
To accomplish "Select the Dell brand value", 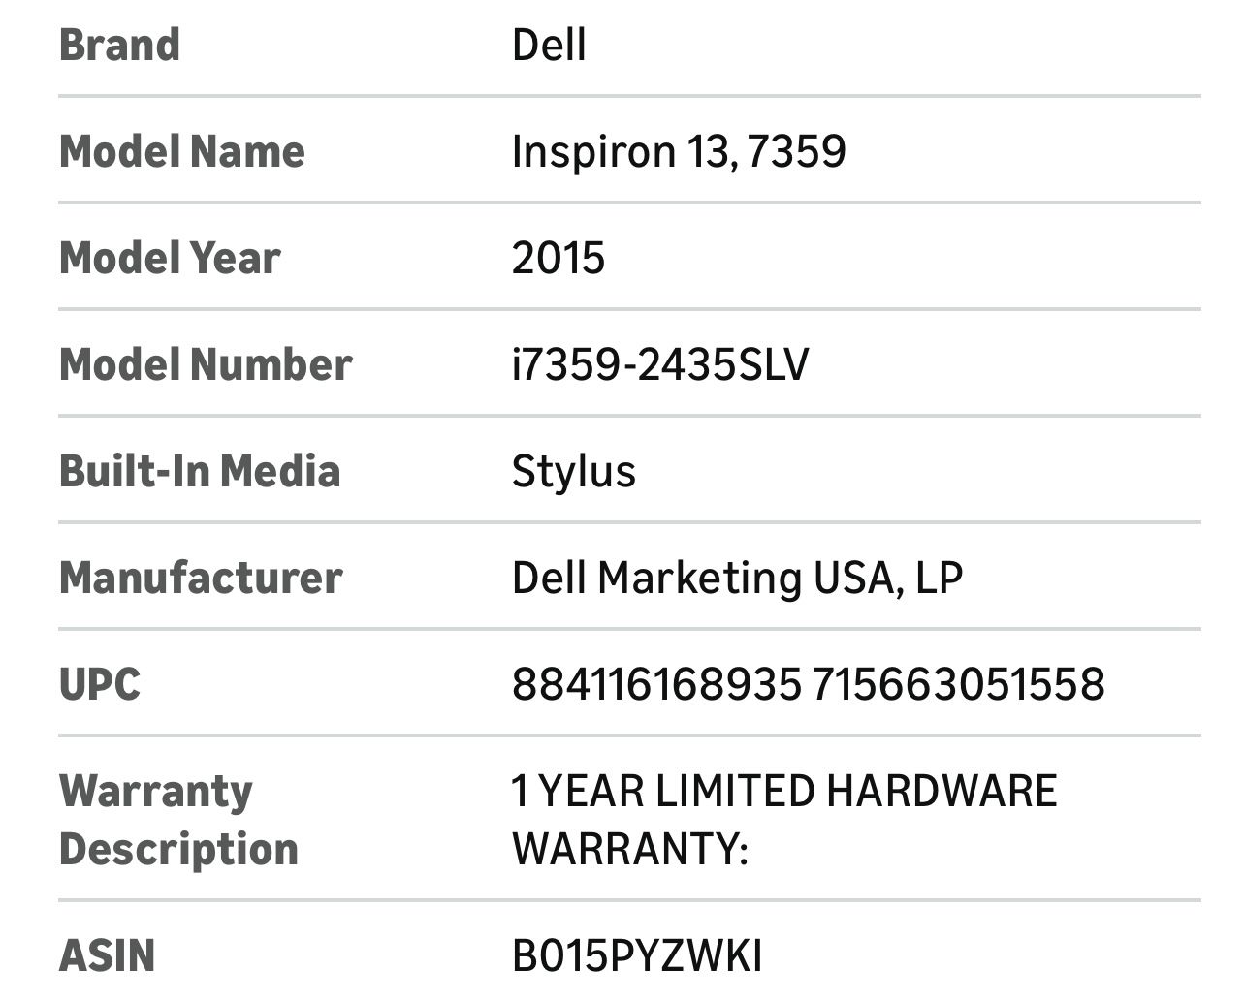I will click(x=549, y=45).
